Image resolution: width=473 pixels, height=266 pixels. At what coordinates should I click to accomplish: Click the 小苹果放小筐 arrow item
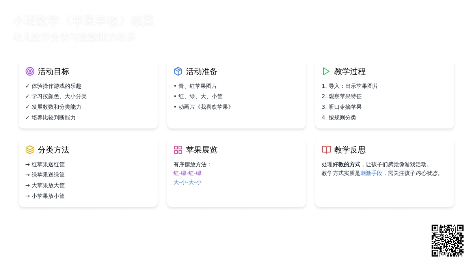tap(45, 196)
